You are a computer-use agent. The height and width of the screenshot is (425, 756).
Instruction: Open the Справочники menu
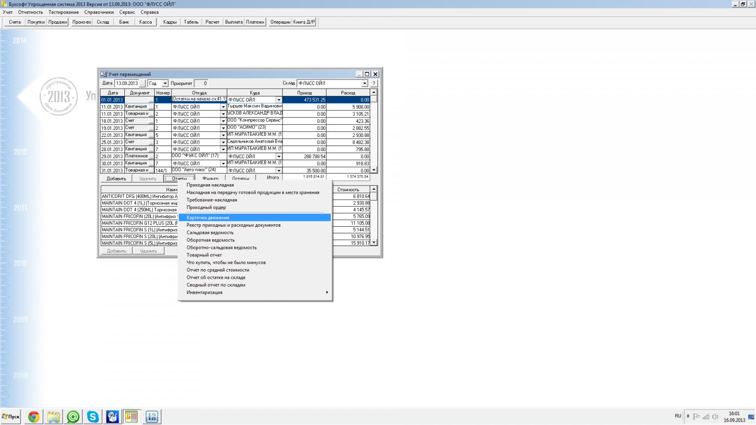click(99, 12)
